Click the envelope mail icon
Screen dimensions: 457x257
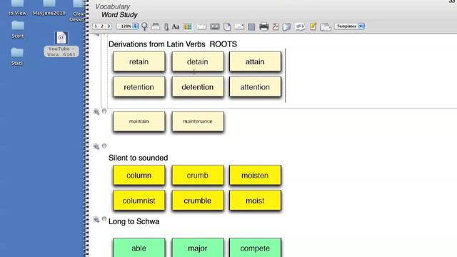(x=239, y=26)
